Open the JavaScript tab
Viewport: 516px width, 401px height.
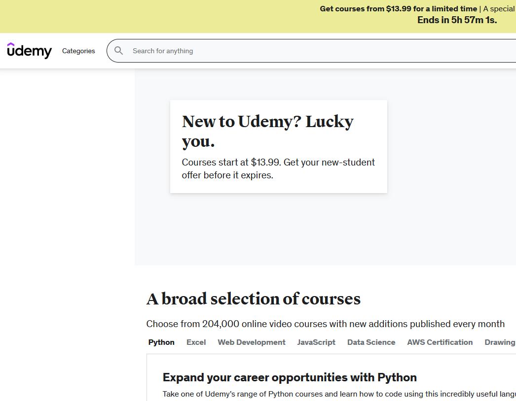click(x=316, y=342)
